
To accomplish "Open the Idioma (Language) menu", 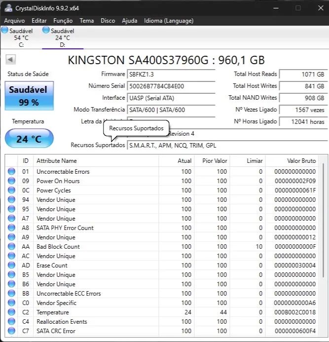I will [169, 21].
